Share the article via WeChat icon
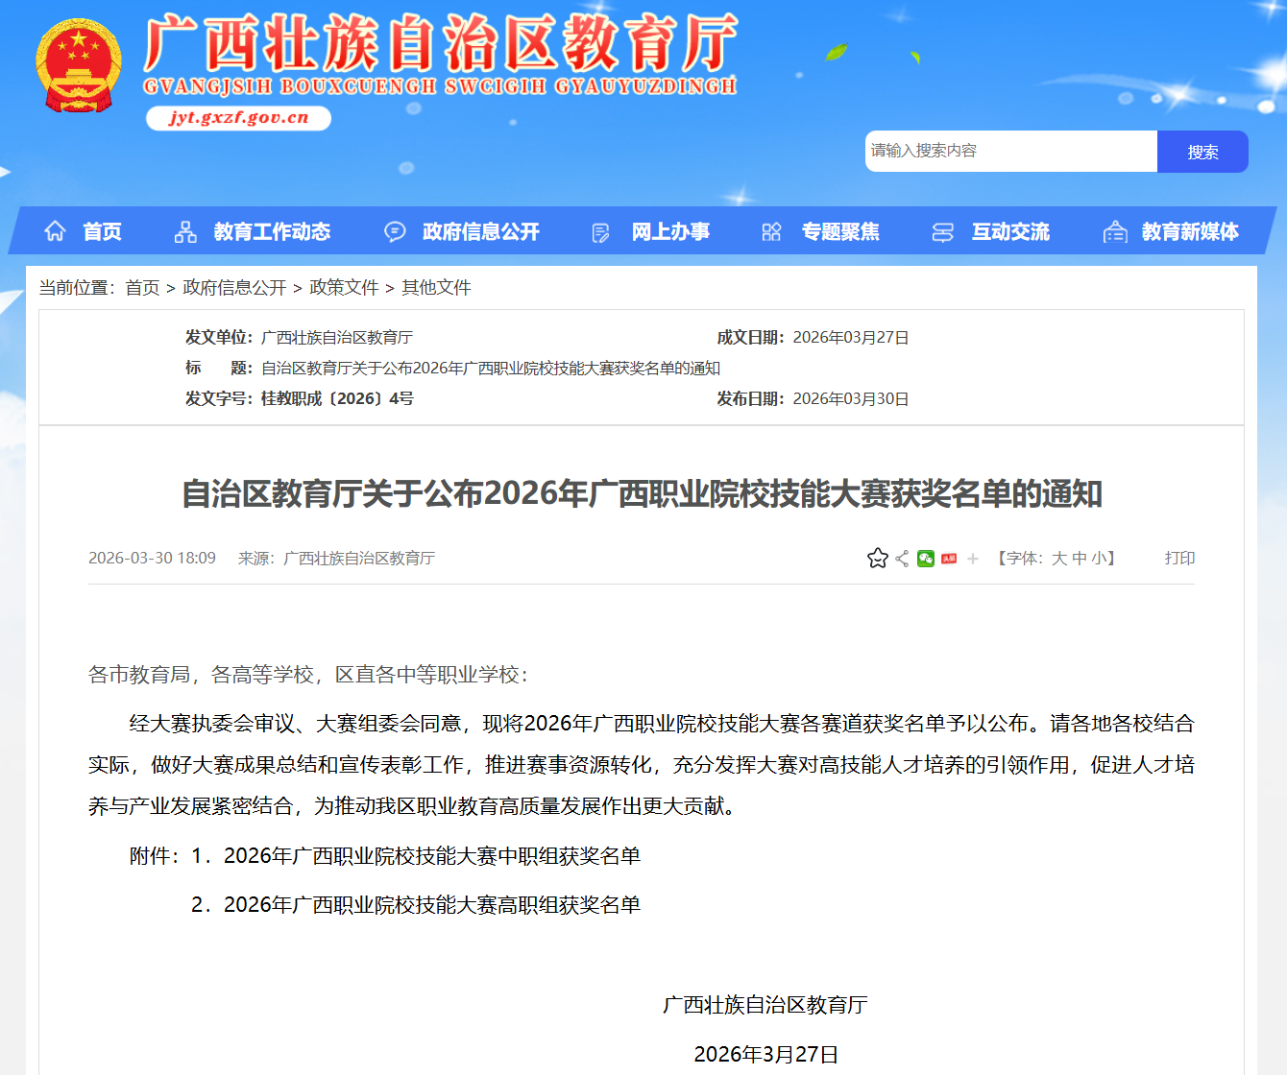Screen dimensions: 1287x1075 (926, 559)
